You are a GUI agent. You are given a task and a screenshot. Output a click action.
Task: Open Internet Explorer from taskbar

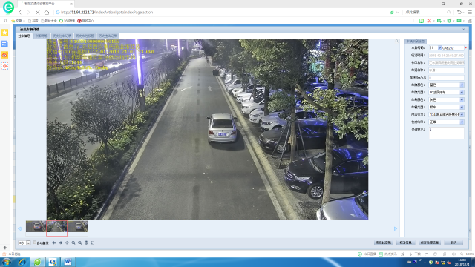tap(22, 262)
